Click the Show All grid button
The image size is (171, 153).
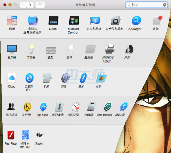click(40, 5)
